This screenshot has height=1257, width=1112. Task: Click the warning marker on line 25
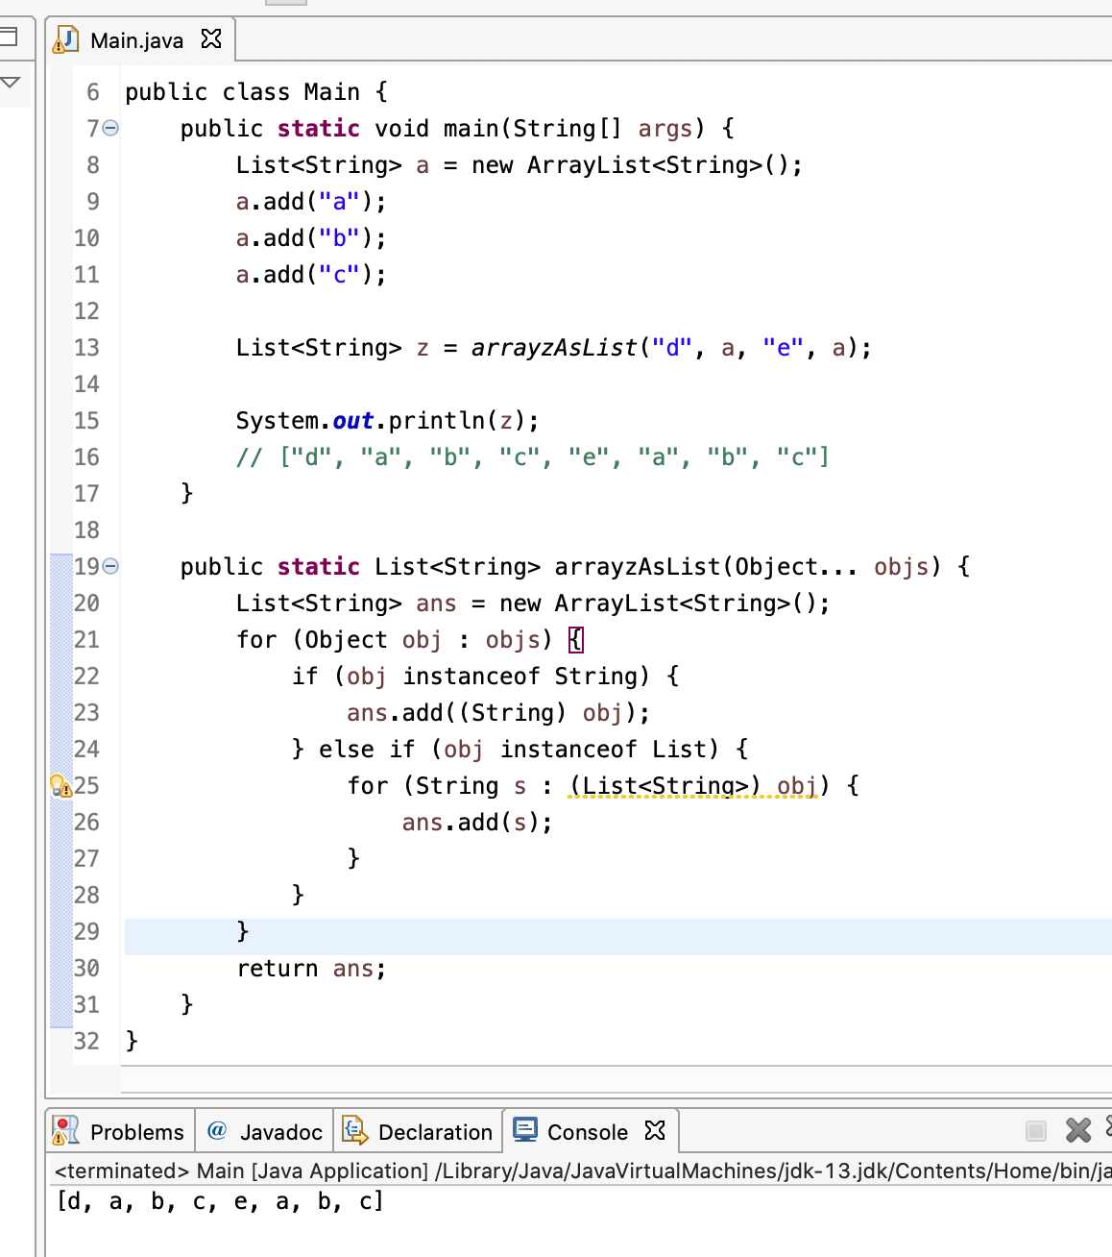point(60,786)
